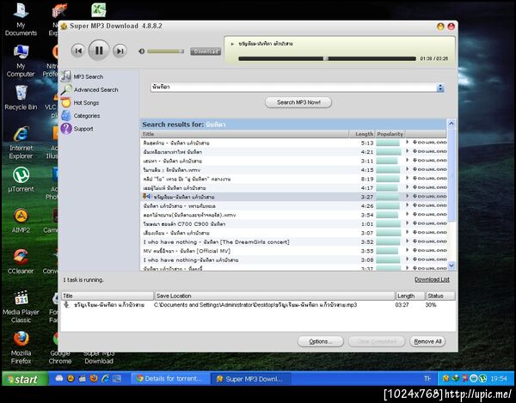The image size is (516, 403).
Task: Sort results by Length column
Action: [362, 134]
